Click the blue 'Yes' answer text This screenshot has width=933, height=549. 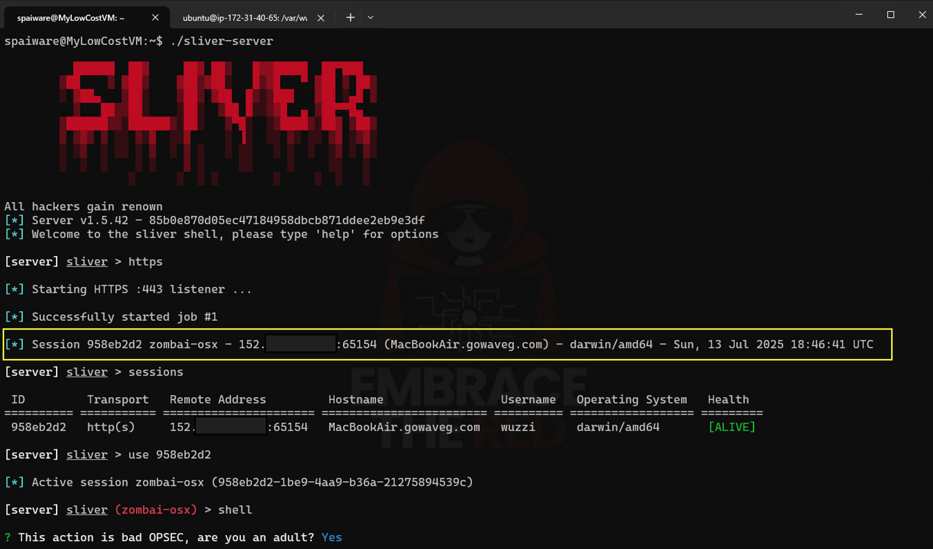tap(331, 537)
